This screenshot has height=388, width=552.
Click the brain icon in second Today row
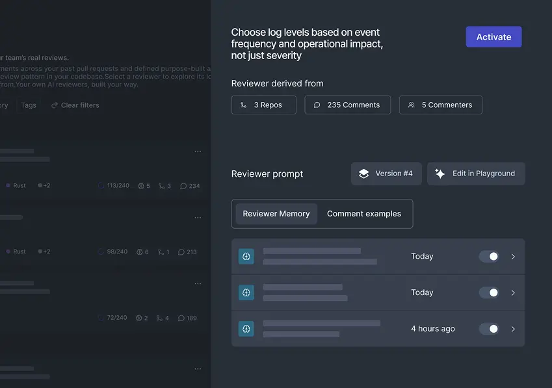(246, 292)
